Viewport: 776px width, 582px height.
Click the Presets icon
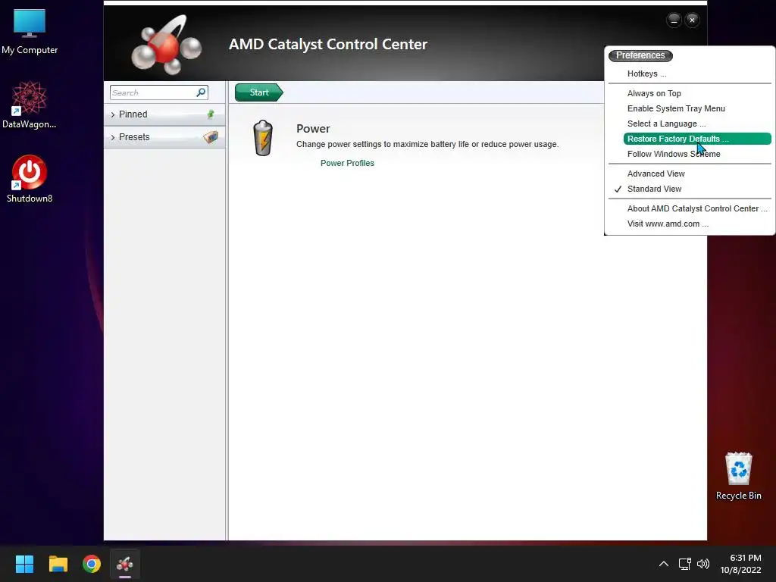[x=211, y=137]
